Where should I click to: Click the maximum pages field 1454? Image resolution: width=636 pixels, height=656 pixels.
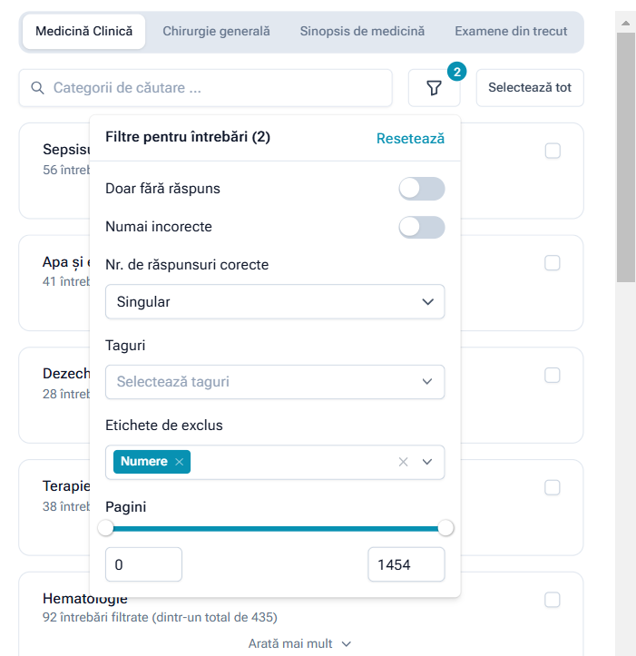click(x=406, y=564)
